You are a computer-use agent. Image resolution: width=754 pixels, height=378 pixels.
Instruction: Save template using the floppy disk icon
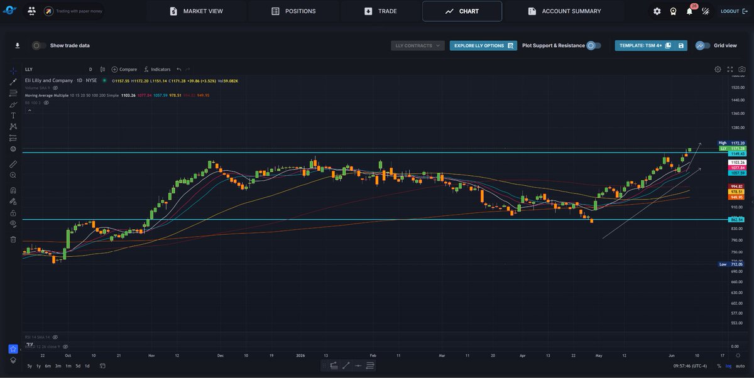click(681, 46)
